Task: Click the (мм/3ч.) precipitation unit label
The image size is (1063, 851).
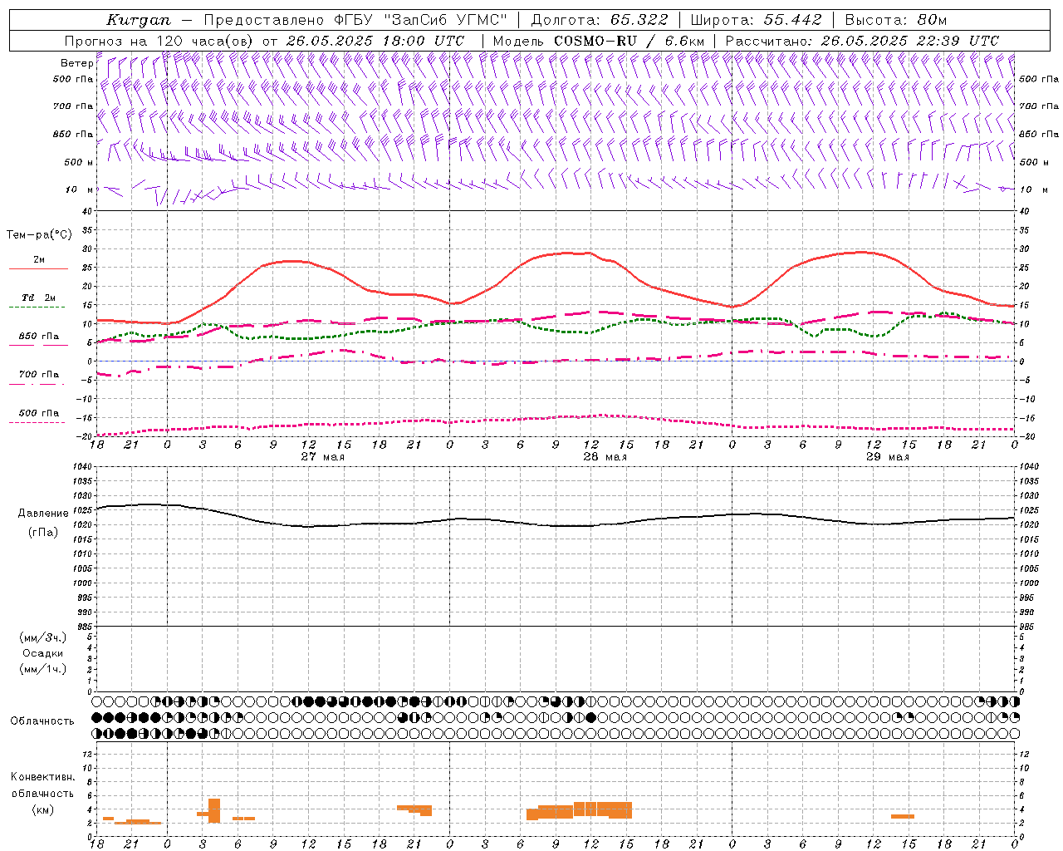Action: 43,637
